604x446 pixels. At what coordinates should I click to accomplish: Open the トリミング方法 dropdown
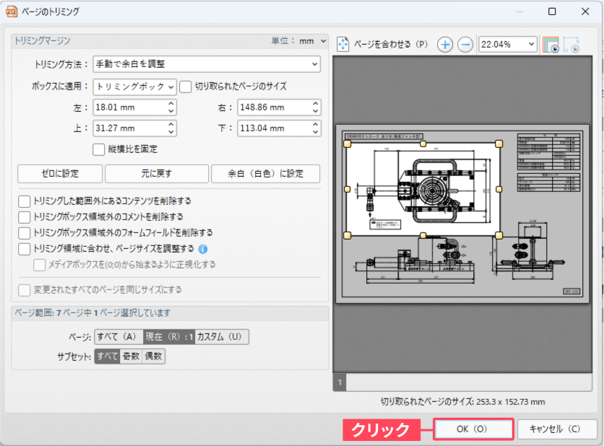coord(207,64)
